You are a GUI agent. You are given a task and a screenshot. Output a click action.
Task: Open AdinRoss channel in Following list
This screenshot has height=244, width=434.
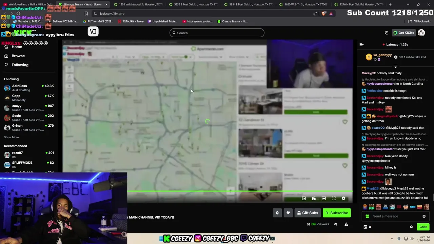pyautogui.click(x=29, y=88)
